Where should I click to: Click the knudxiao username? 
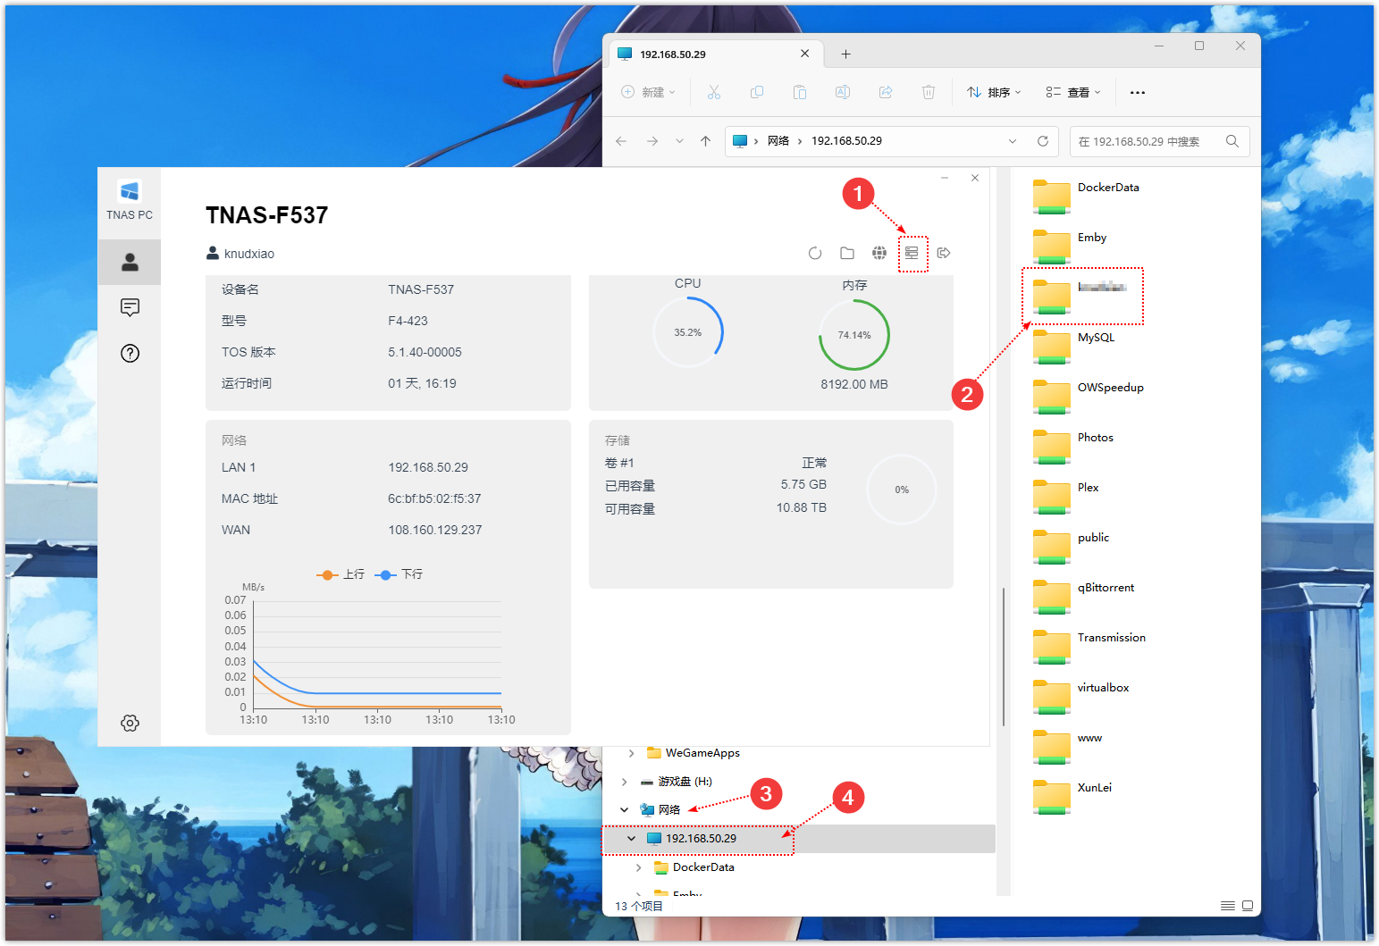(x=249, y=254)
